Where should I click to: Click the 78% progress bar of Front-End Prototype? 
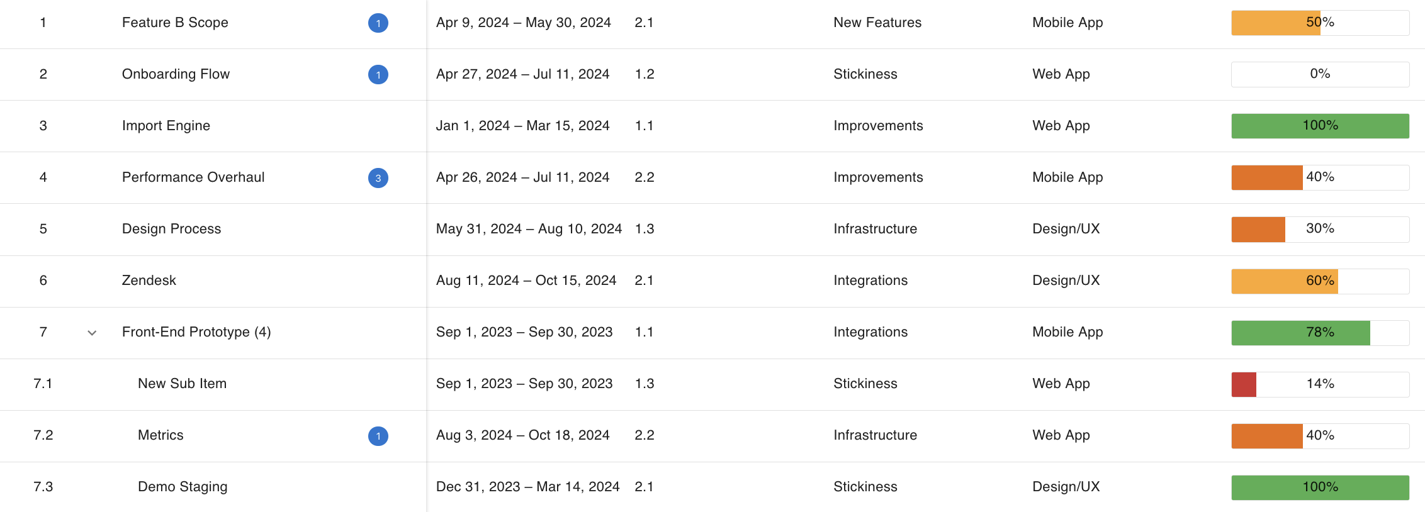(1320, 333)
